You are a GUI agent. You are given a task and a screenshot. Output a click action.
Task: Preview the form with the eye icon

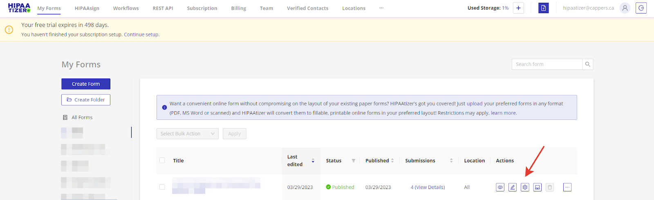click(x=500, y=187)
